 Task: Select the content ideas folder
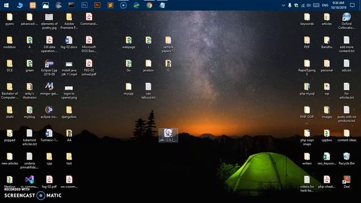tap(346, 135)
